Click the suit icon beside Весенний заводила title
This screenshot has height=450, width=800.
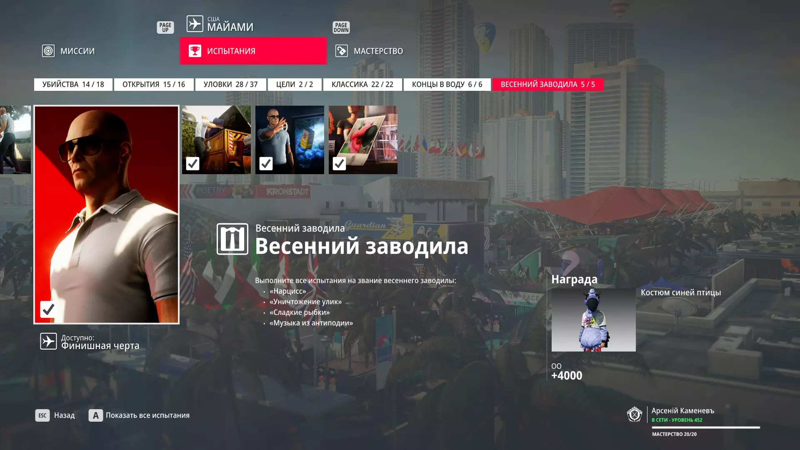(x=232, y=239)
